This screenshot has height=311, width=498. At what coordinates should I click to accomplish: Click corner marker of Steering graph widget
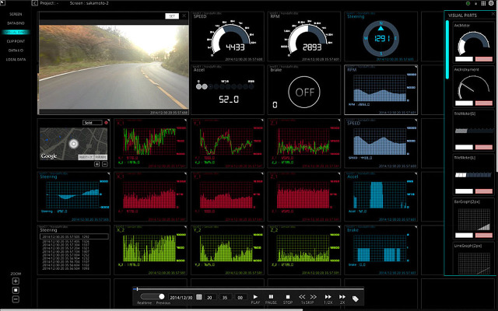[109, 174]
